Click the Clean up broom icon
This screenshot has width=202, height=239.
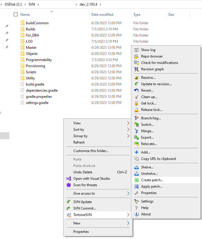(137, 97)
